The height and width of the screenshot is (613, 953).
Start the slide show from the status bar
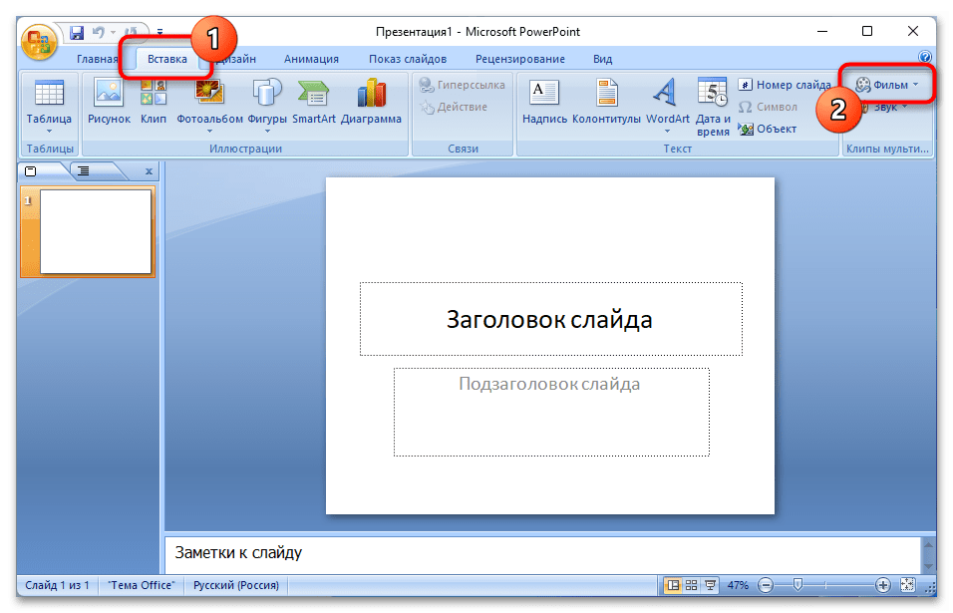710,585
